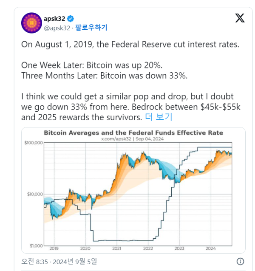The width and height of the screenshot is (255, 271).
Task: Open the @apsk32 handle
Action: (x=57, y=28)
